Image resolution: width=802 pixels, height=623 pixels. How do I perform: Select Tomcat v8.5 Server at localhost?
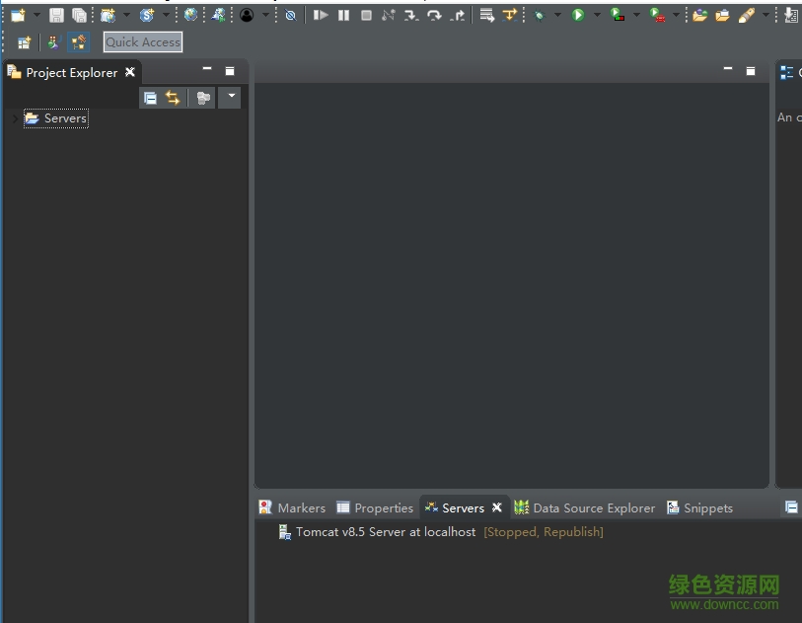(385, 532)
